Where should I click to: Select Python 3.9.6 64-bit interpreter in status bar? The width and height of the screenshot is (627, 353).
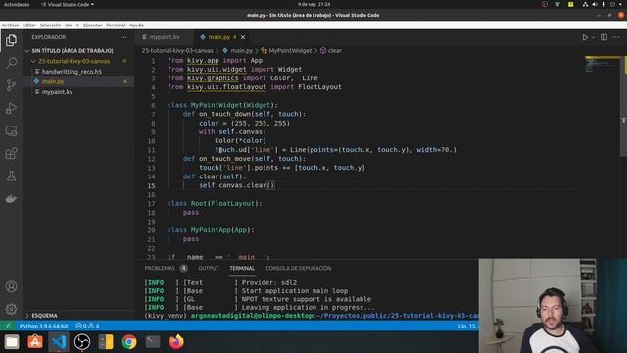(43, 327)
